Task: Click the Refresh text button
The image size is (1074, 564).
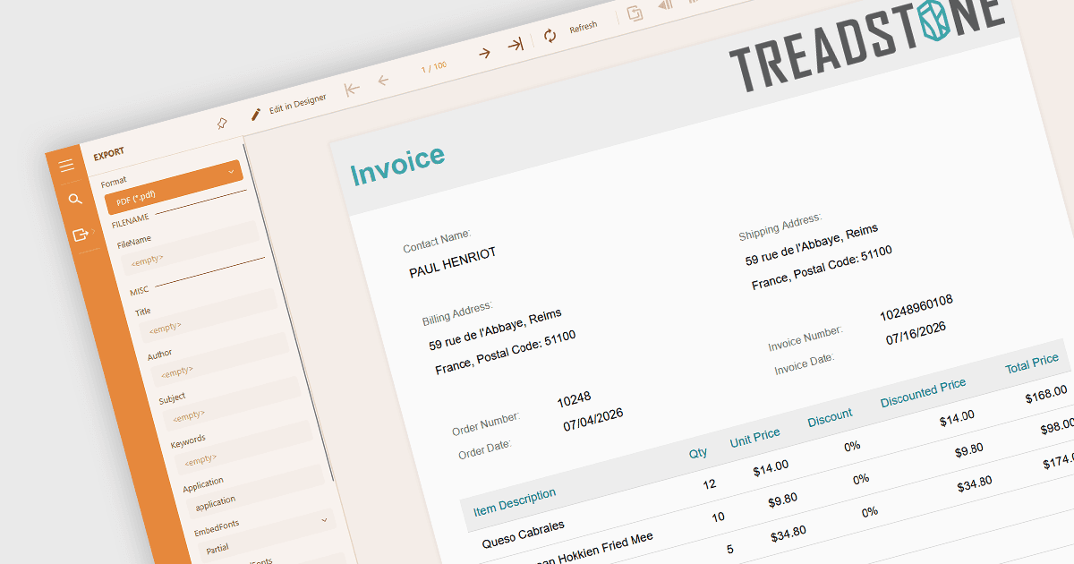Action: [x=583, y=28]
